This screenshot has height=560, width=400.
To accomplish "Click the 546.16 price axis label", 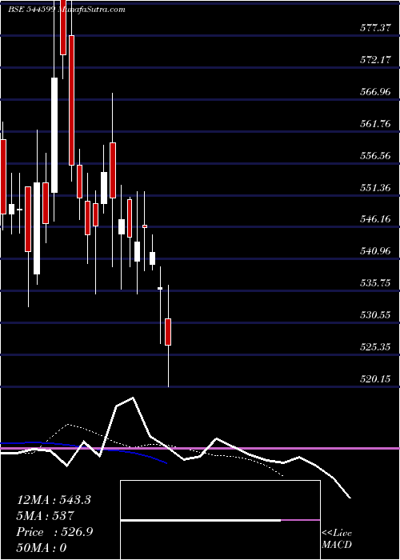I will pos(375,219).
